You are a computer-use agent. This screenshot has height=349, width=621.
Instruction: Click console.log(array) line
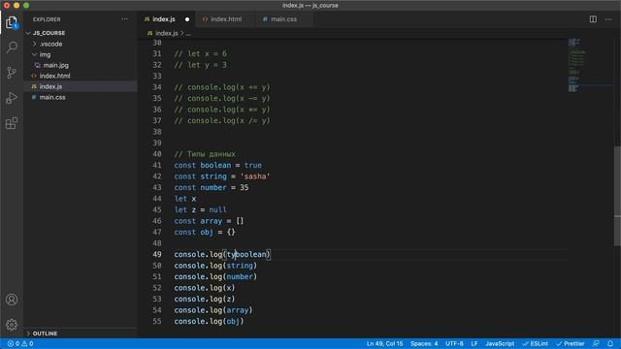[213, 310]
